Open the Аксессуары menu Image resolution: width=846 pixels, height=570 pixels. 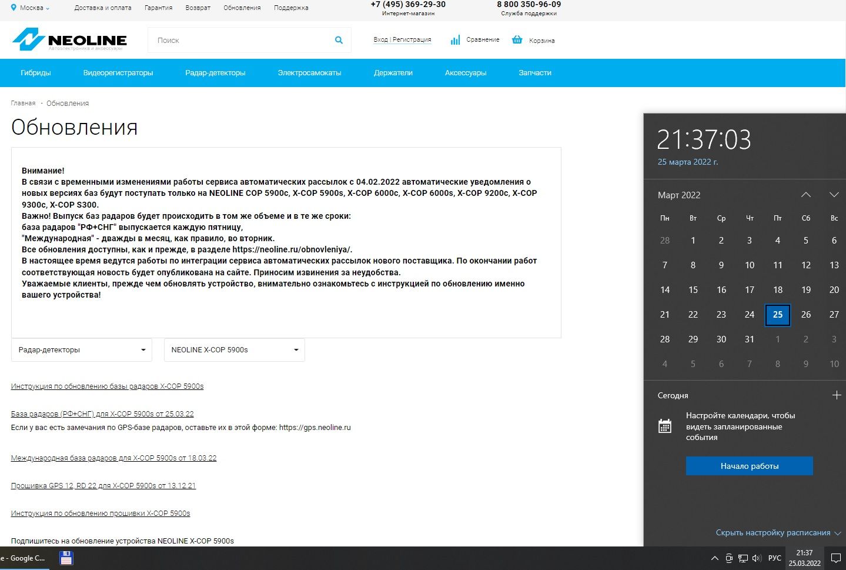tap(466, 73)
